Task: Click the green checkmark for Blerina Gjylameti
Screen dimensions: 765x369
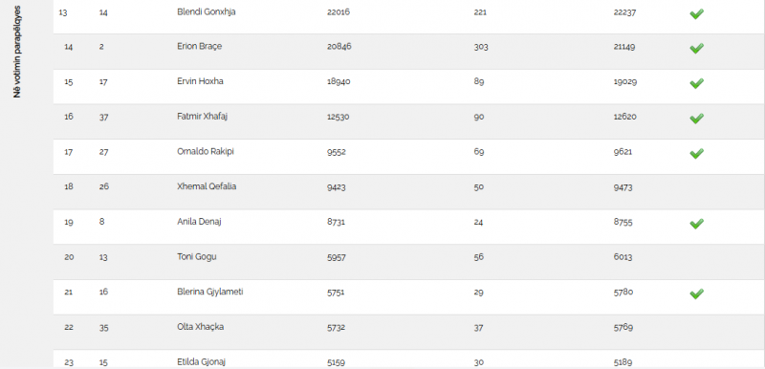Action: 696,293
